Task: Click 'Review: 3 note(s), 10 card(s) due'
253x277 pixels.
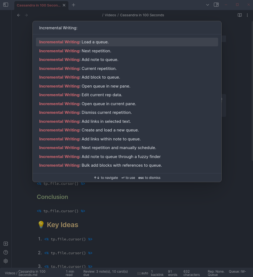Action: (105, 273)
